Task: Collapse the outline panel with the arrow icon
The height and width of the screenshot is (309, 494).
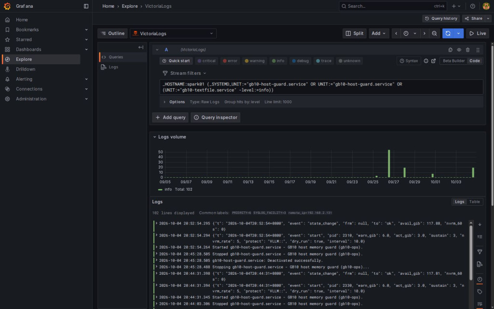Action: coord(141,47)
